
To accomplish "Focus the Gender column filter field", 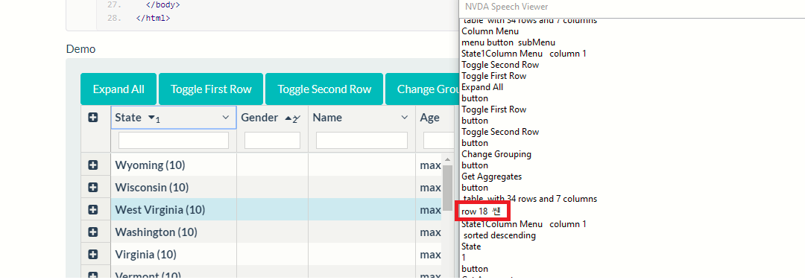I will [x=272, y=141].
